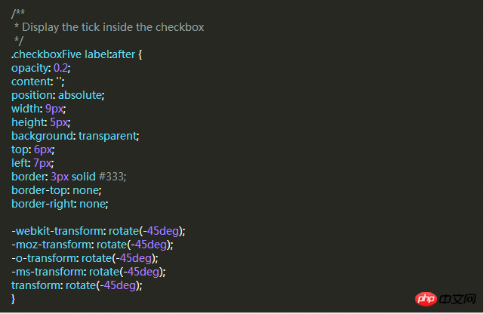The width and height of the screenshot is (484, 314).
Task: Click the #333 border color value
Action: tap(112, 177)
